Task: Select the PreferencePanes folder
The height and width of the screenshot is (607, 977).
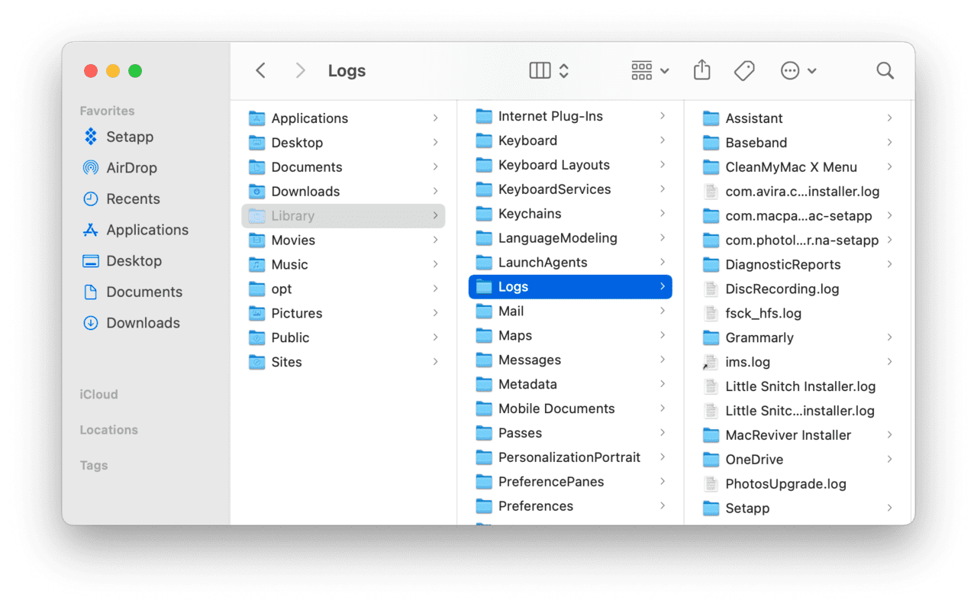Action: click(570, 483)
